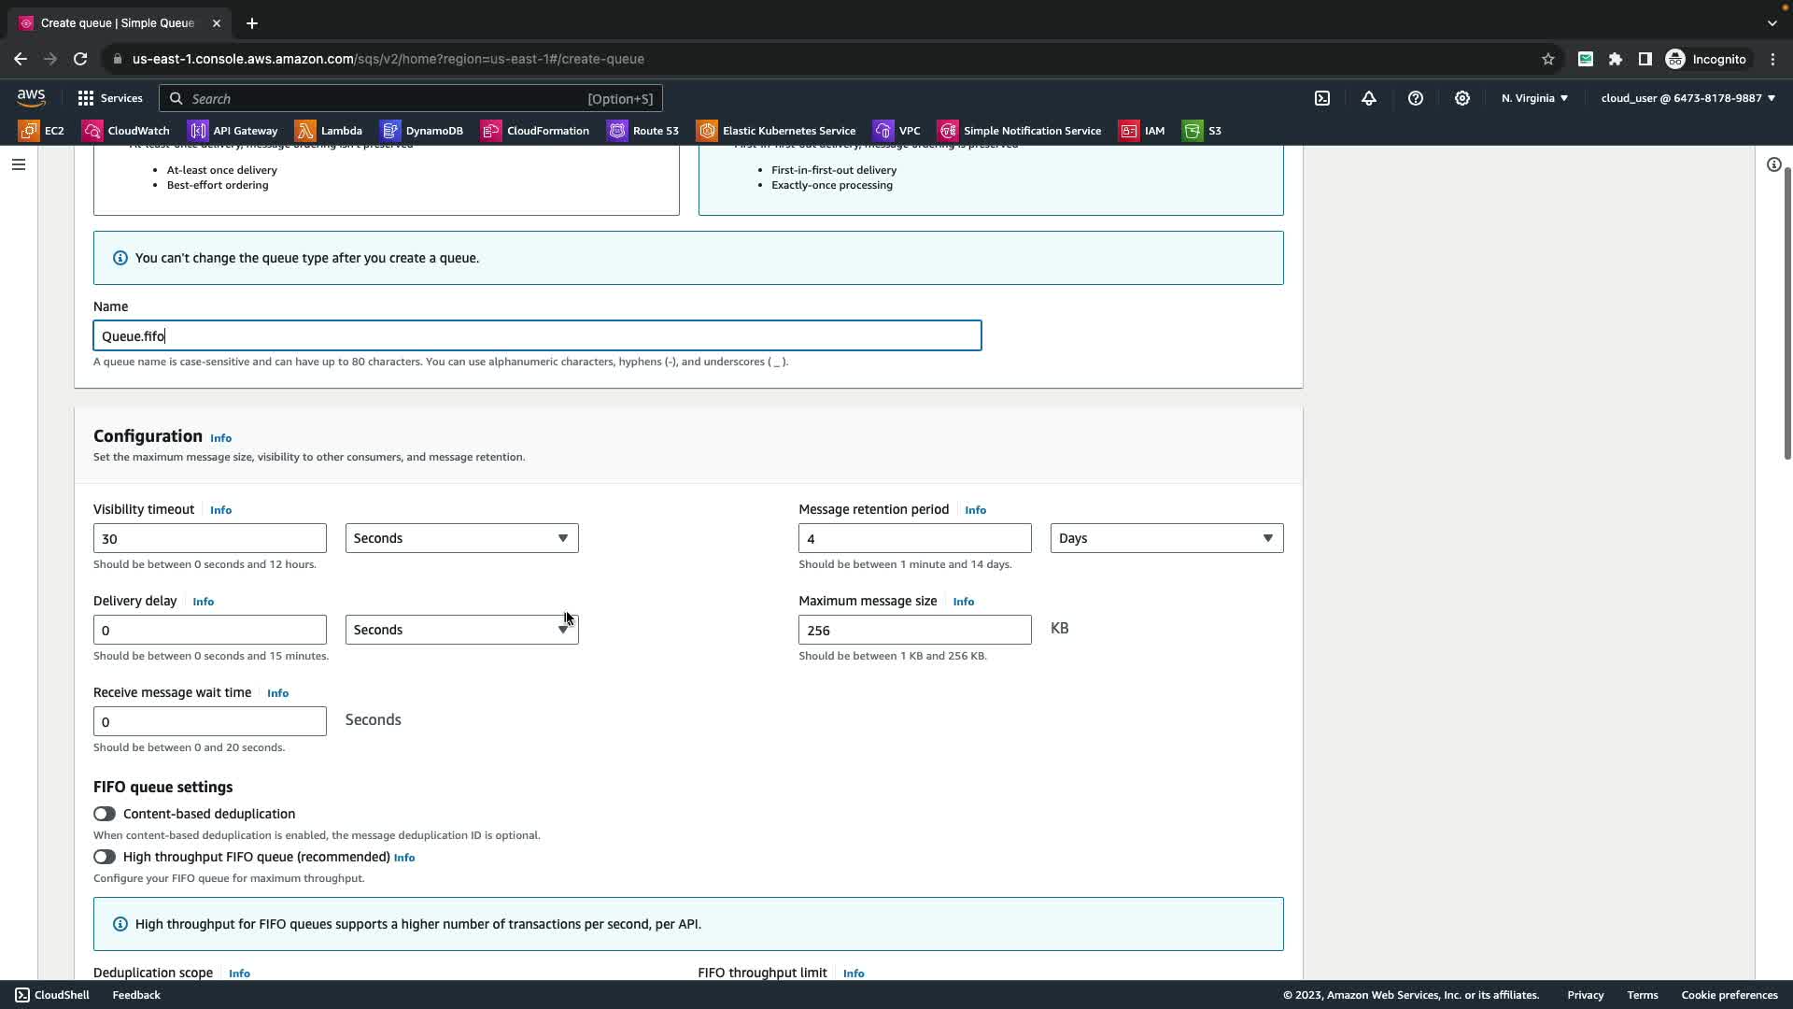Open the Services grid menu

click(x=110, y=98)
